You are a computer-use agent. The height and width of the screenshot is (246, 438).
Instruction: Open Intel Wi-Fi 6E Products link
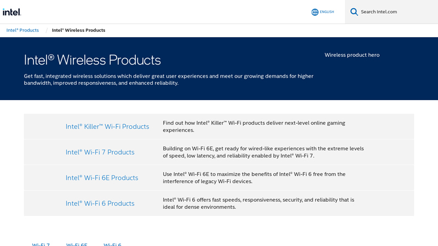pos(102,178)
